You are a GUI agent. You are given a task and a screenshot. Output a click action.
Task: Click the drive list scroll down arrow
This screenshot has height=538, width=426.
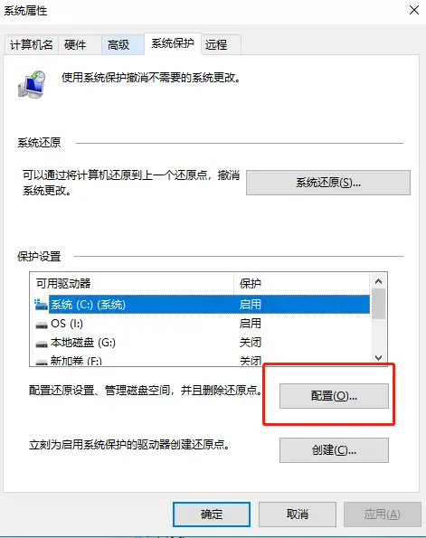click(x=378, y=358)
